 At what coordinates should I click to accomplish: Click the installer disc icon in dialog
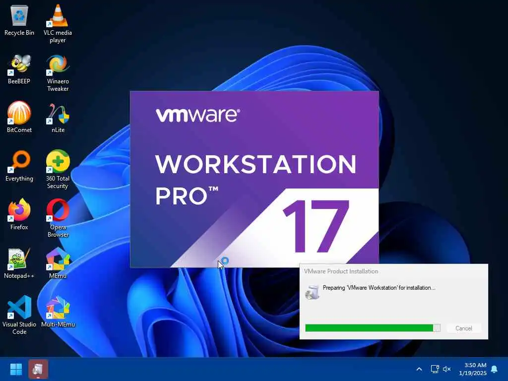click(313, 292)
